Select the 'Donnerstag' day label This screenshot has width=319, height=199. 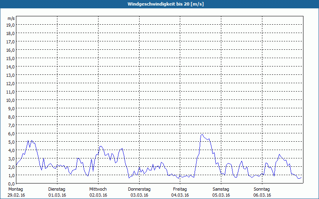tap(139, 189)
